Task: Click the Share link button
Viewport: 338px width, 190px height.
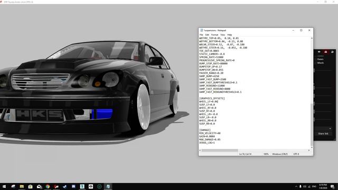Action: [x=323, y=134]
